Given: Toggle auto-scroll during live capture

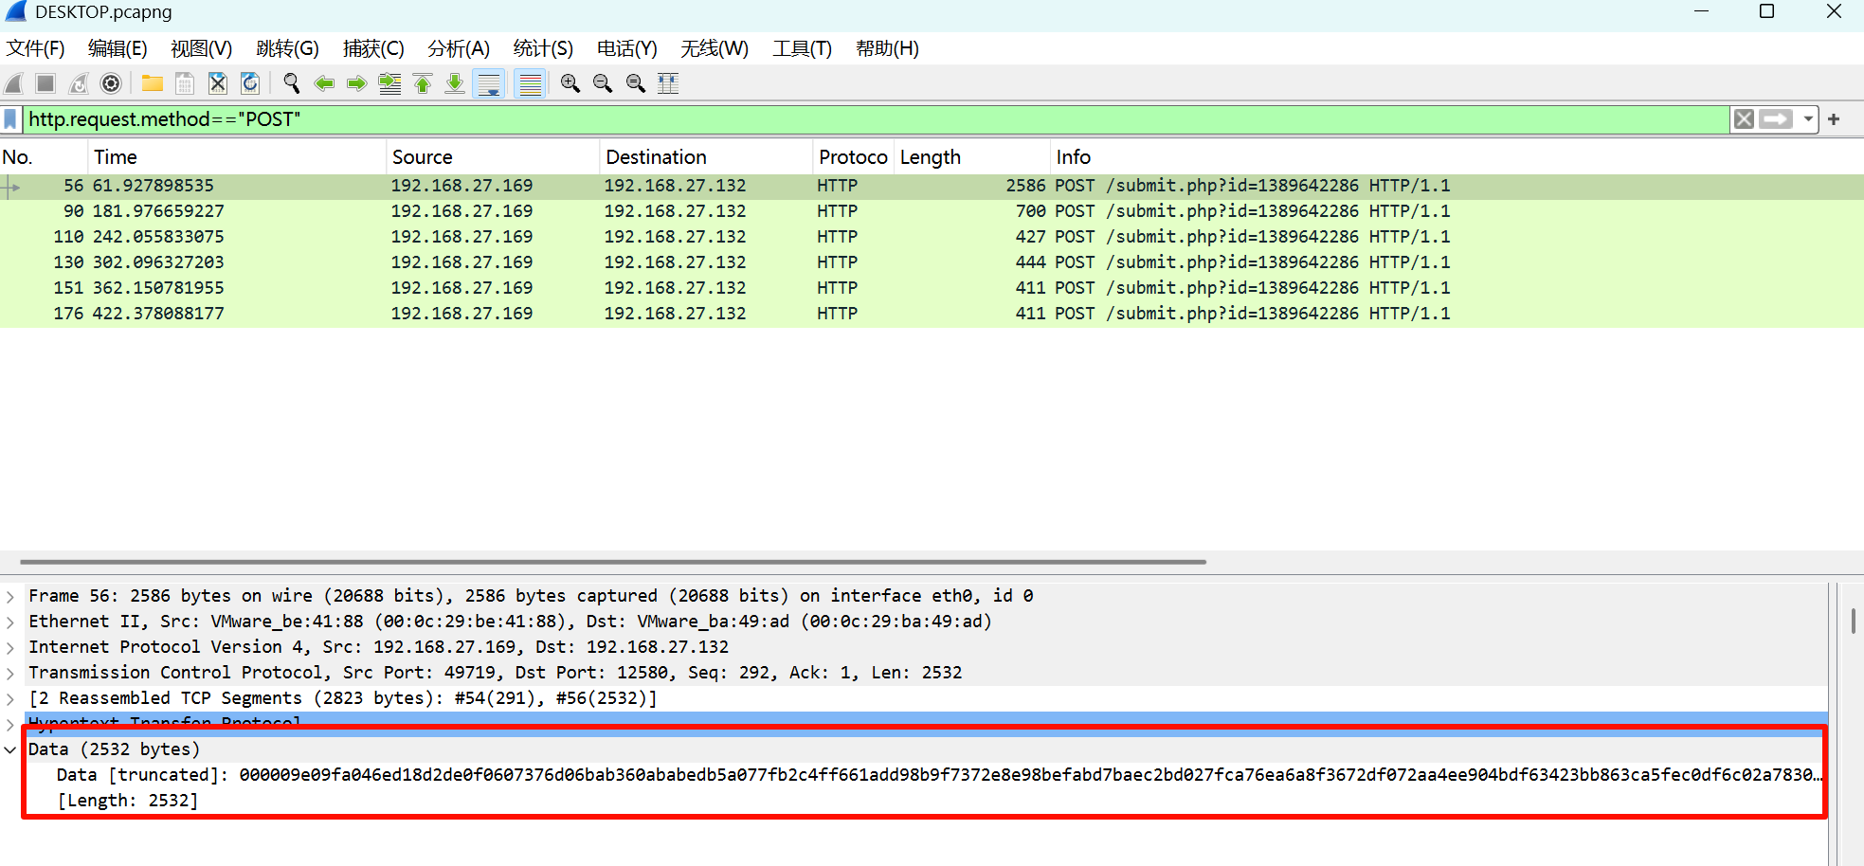Looking at the screenshot, I should tap(489, 83).
